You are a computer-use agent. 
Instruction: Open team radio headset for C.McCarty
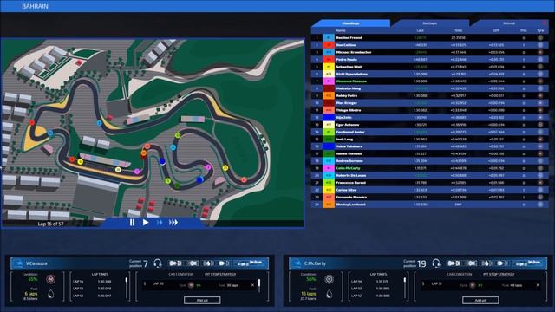(x=436, y=263)
